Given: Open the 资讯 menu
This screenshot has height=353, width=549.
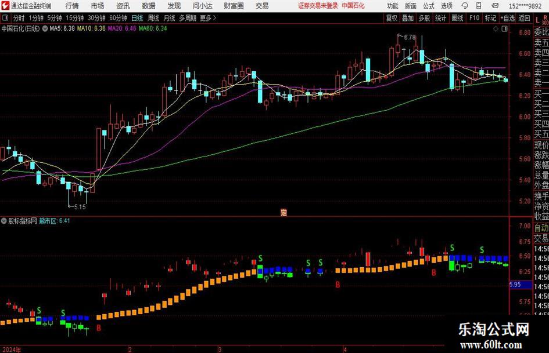Looking at the screenshot, I should click(x=123, y=6).
